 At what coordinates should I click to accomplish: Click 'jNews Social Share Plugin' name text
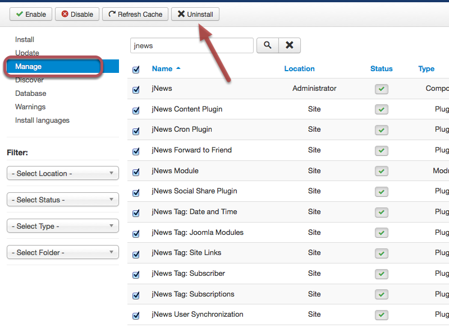click(x=194, y=191)
